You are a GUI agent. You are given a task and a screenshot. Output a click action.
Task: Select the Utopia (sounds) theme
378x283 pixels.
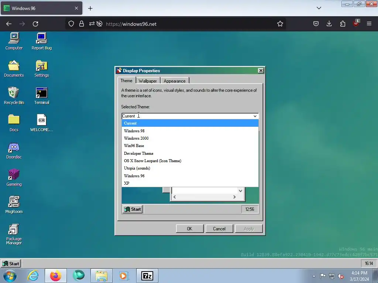click(x=190, y=168)
